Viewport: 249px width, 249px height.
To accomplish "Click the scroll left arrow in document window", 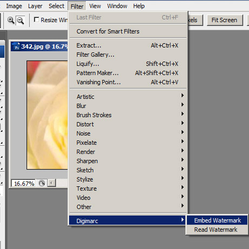I will [x=52, y=183].
